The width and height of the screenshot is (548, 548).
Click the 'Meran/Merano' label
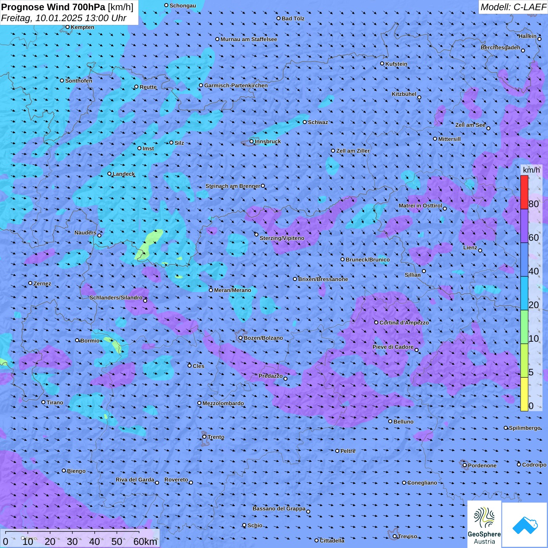click(233, 290)
